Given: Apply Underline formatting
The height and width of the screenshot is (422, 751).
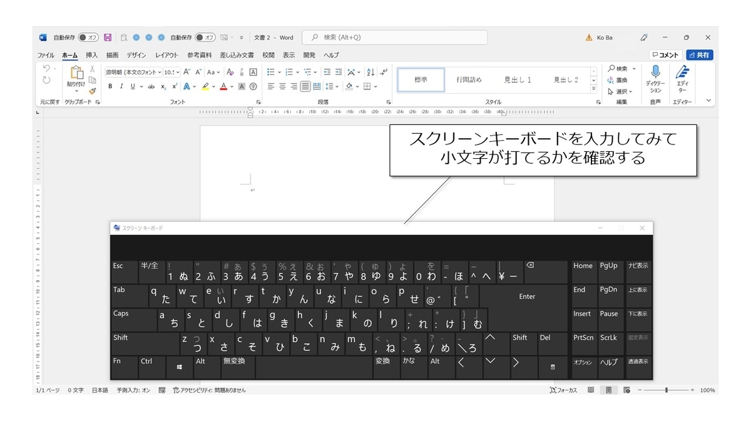Looking at the screenshot, I should (132, 86).
